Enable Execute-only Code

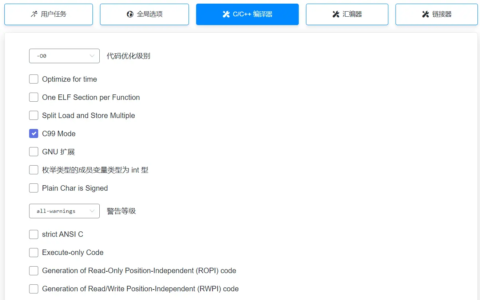[x=33, y=252]
